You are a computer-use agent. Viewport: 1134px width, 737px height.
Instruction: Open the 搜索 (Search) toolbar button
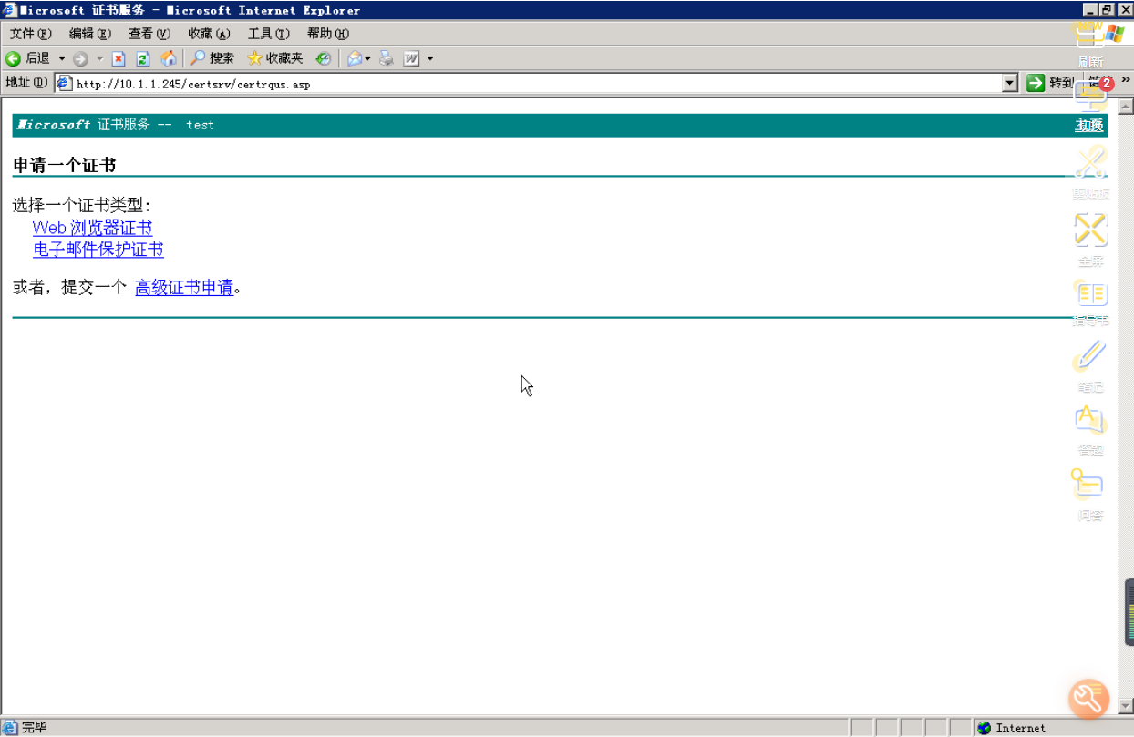pos(211,58)
